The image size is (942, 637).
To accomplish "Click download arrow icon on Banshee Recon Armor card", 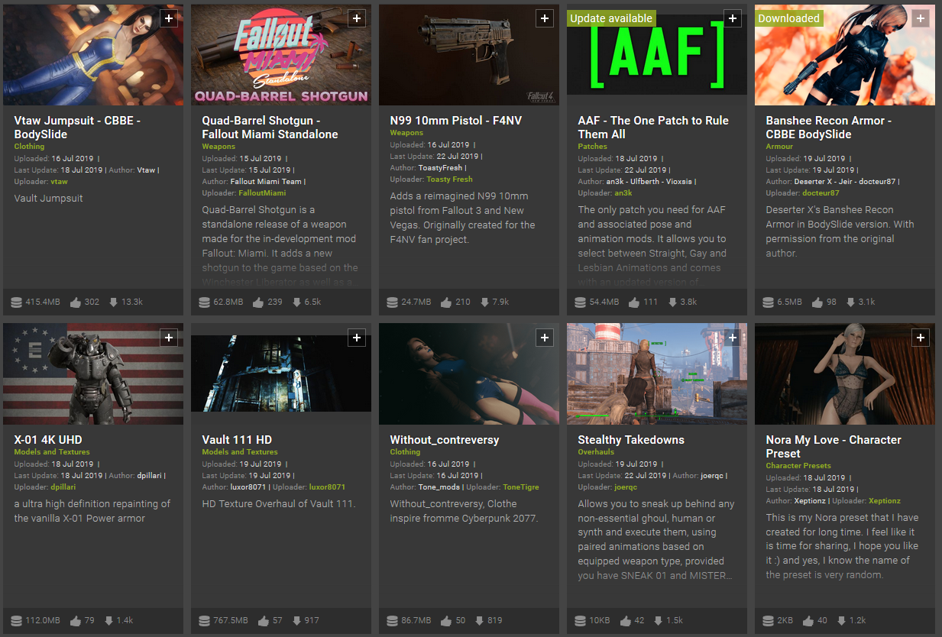I will [850, 302].
